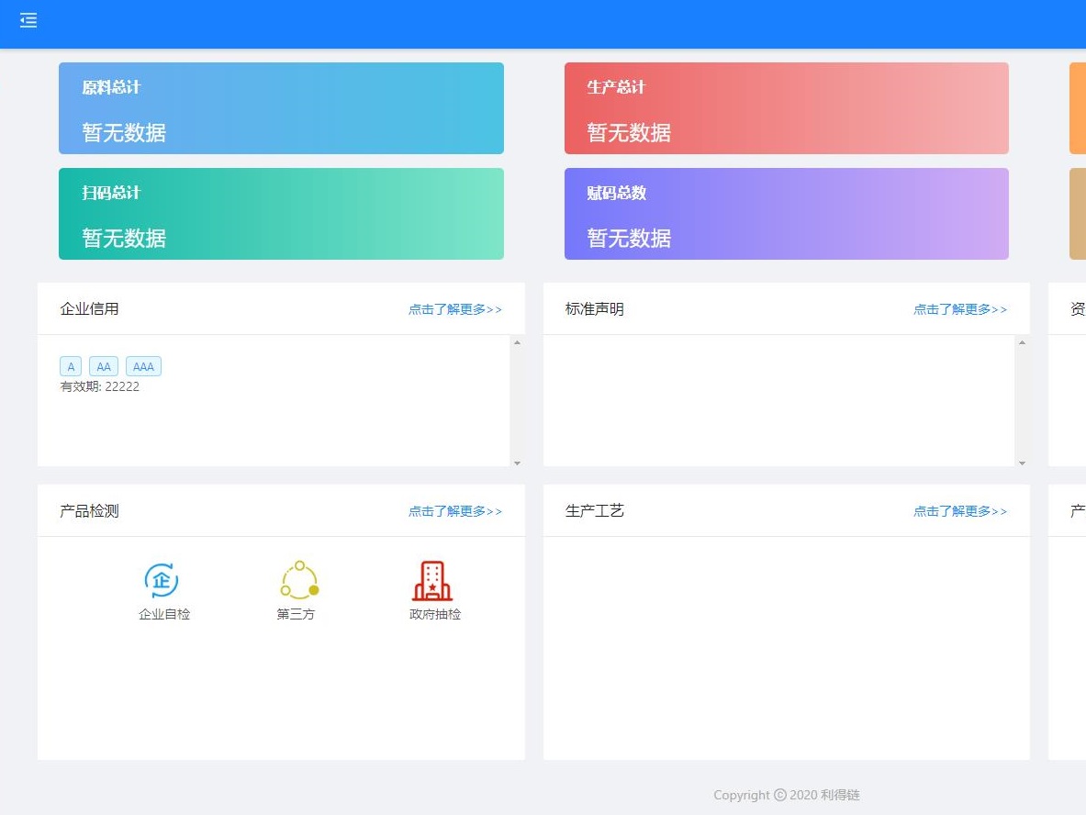The width and height of the screenshot is (1086, 815).
Task: Click the 企业信用 panel title
Action: tap(89, 309)
